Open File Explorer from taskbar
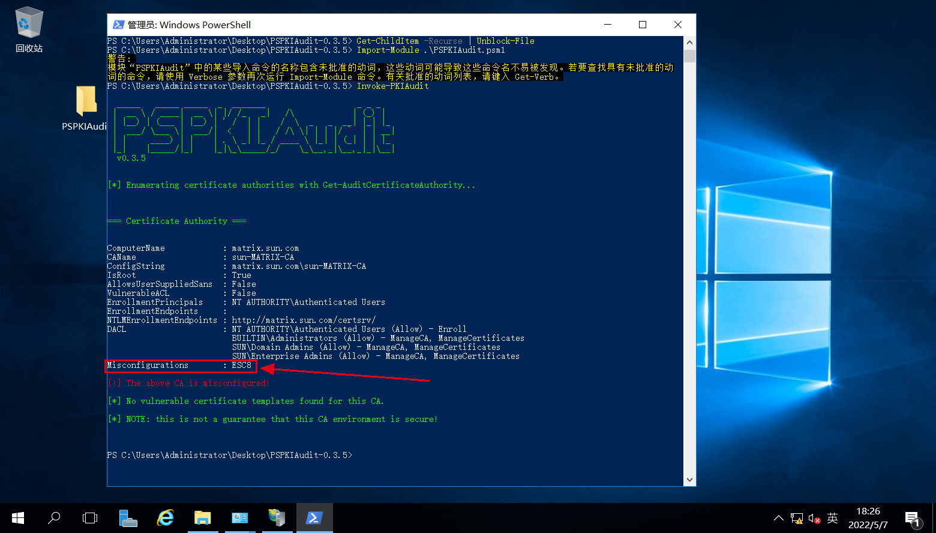 tap(203, 518)
